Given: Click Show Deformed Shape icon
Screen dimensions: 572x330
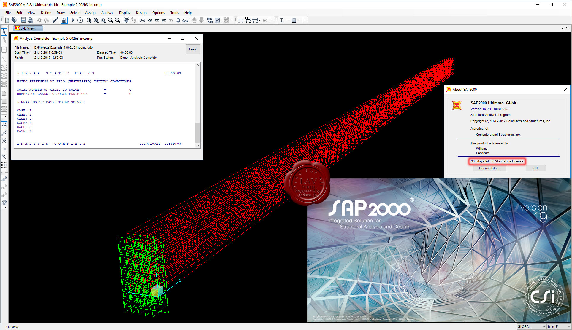Looking at the screenshot, I should 248,20.
